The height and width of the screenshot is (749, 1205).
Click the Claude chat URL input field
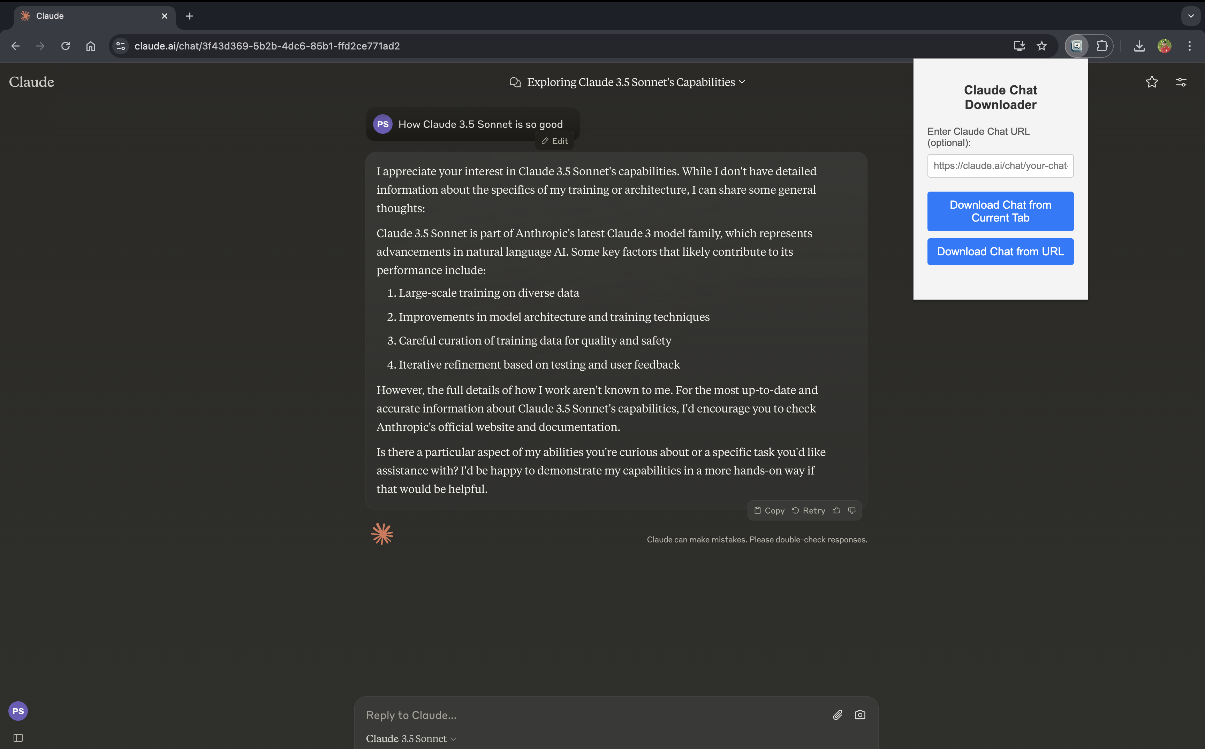point(1000,166)
